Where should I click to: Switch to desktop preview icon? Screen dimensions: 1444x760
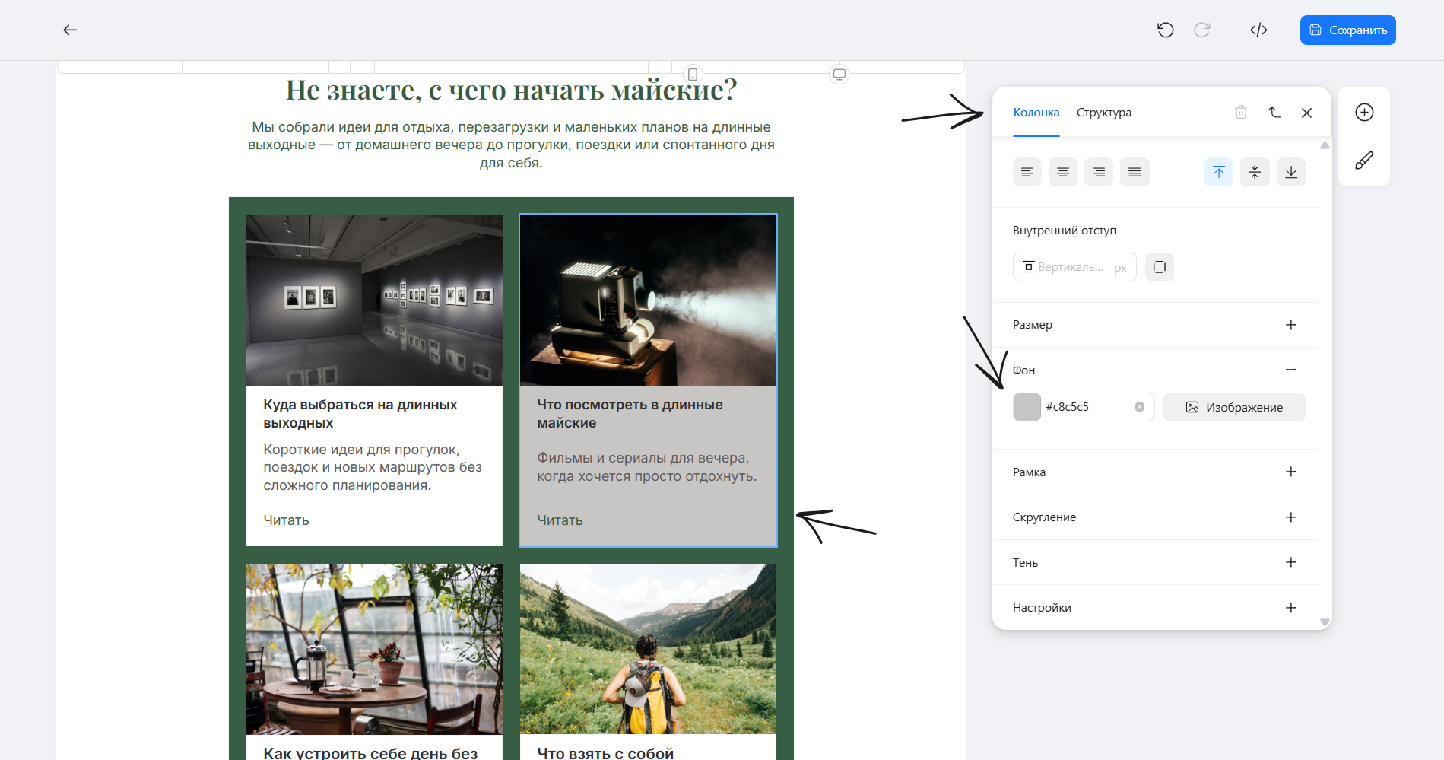coord(839,74)
